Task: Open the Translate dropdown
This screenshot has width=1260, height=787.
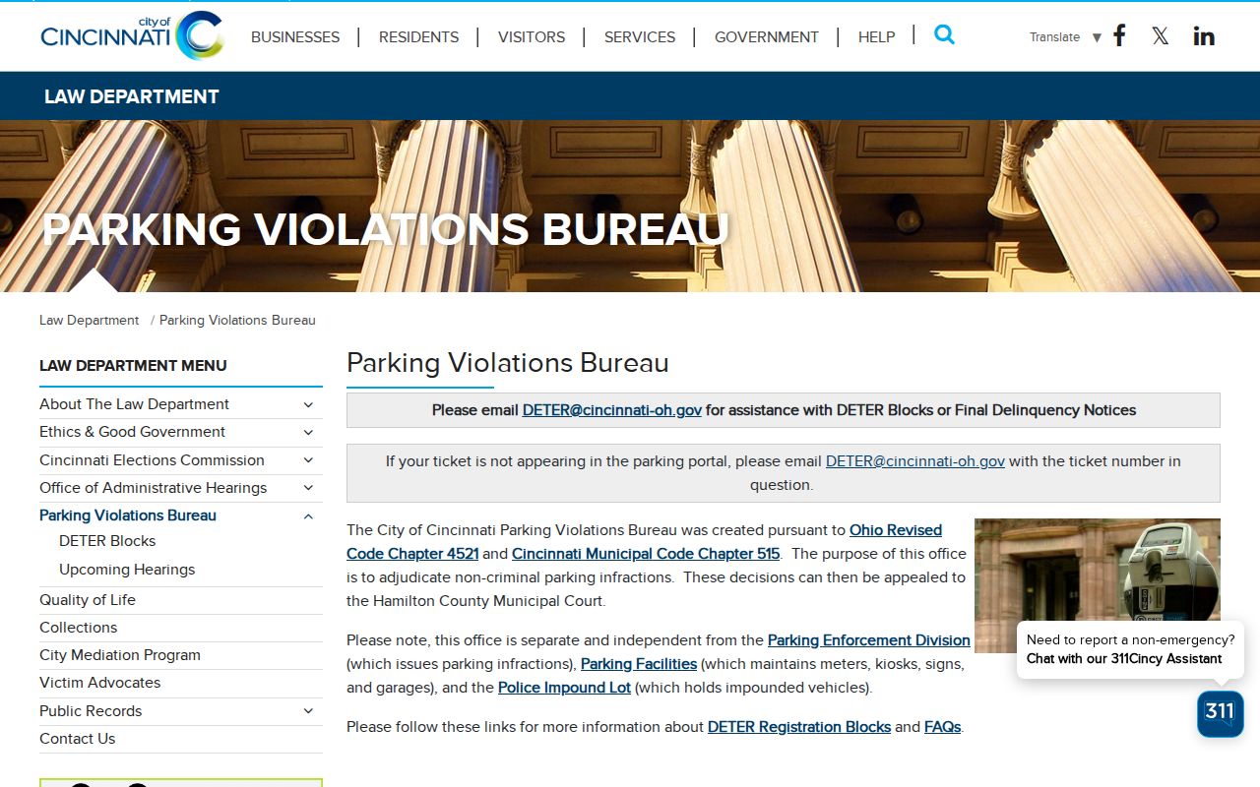Action: click(1065, 37)
